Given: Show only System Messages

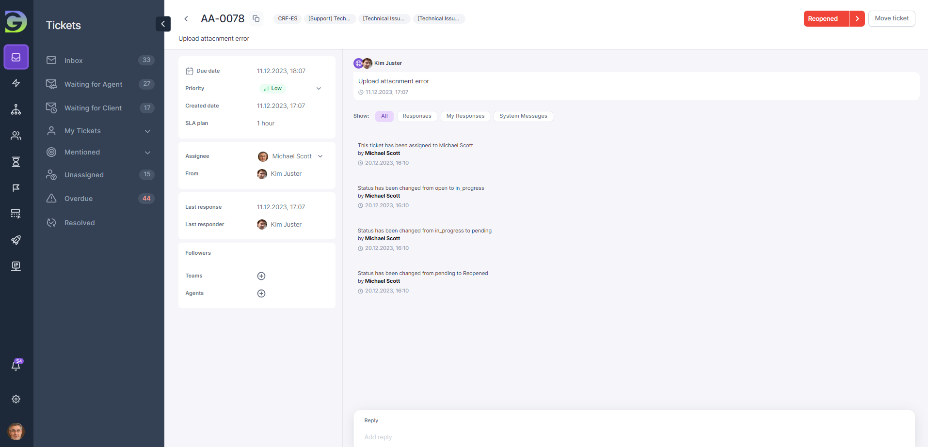Looking at the screenshot, I should 523,116.
